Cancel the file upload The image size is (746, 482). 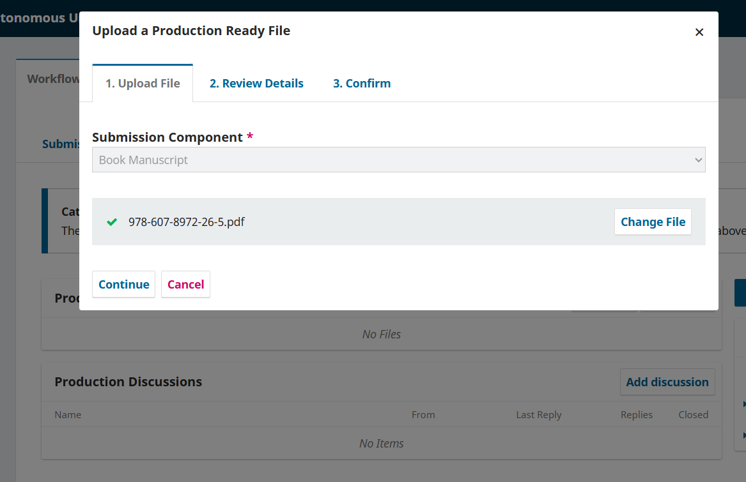pos(185,284)
